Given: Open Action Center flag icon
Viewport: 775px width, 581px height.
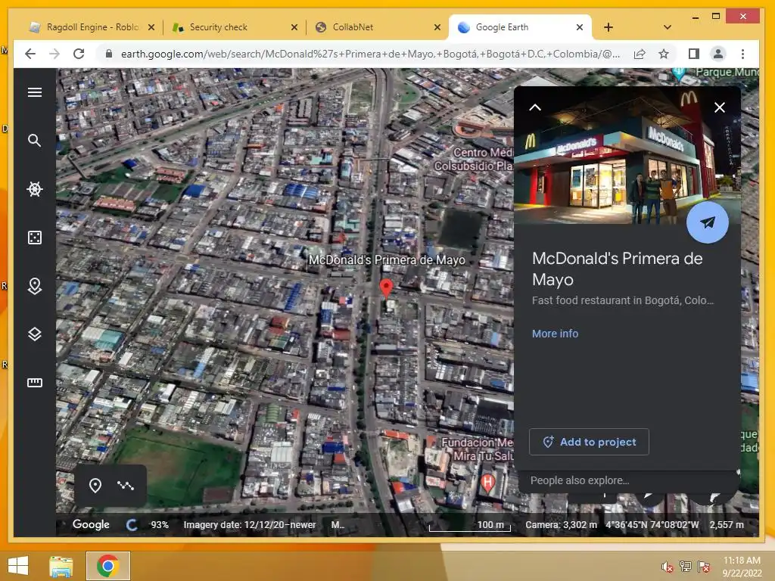Looking at the screenshot, I should pos(704,567).
